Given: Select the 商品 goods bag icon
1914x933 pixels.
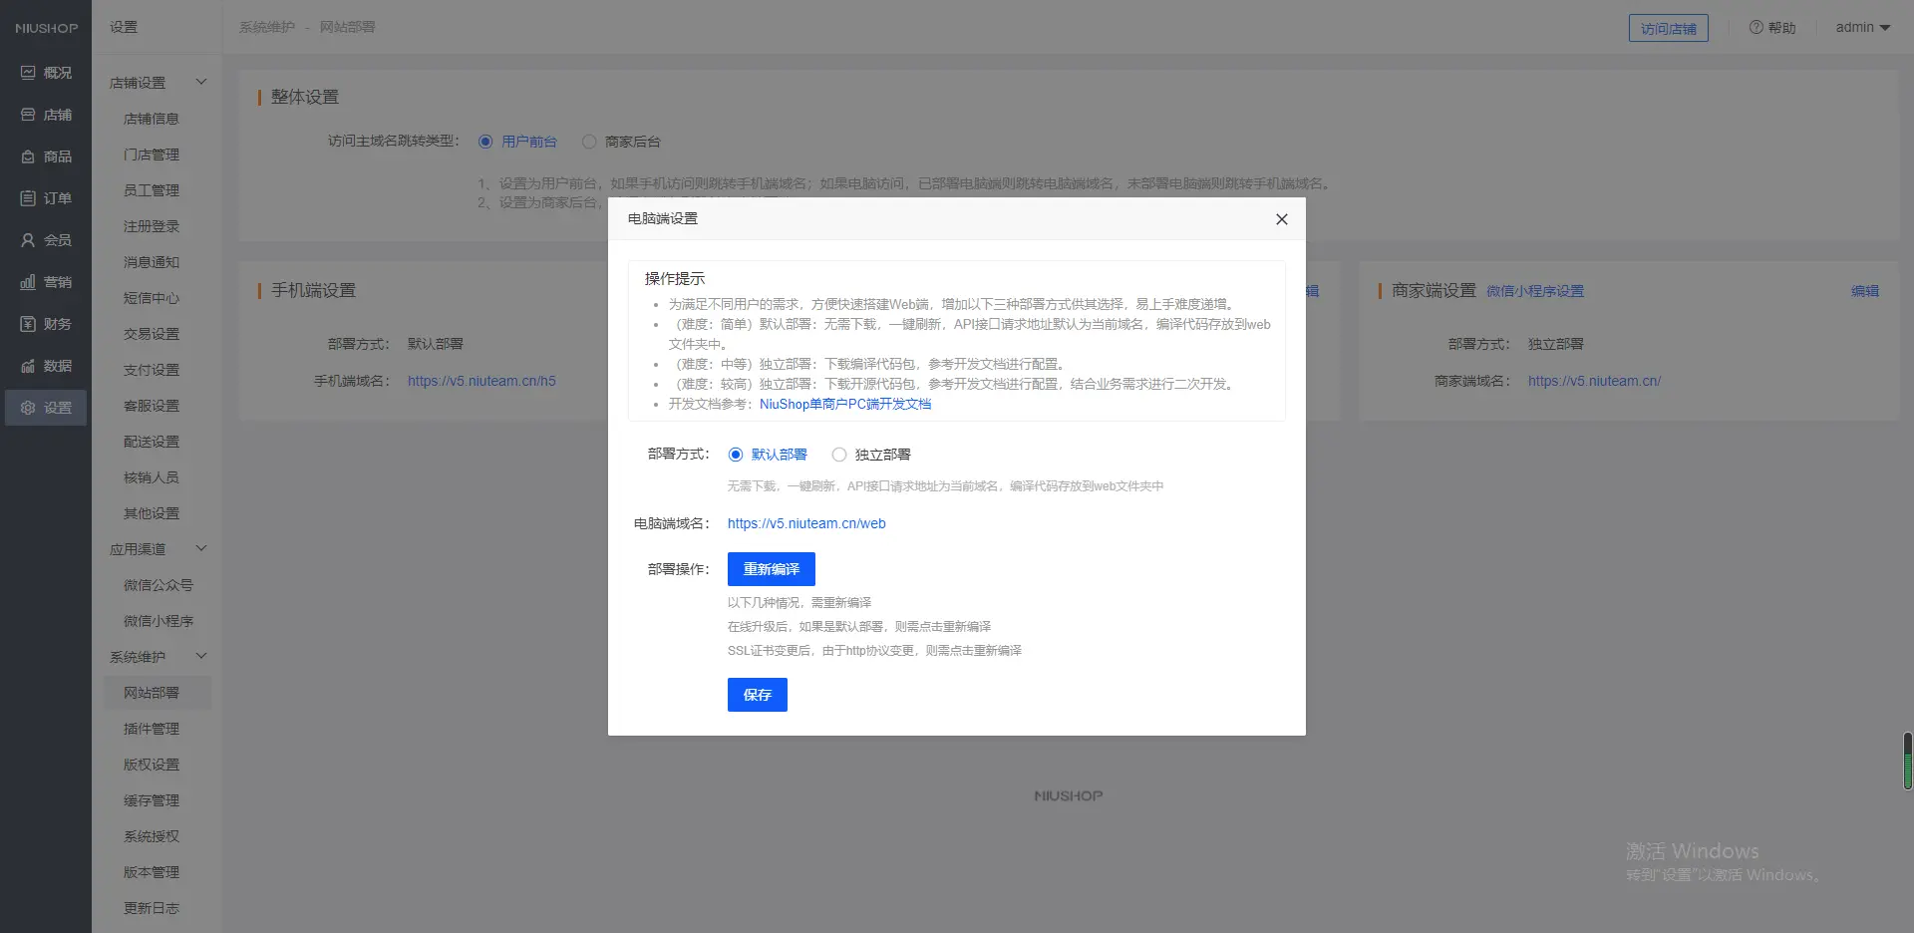Looking at the screenshot, I should coord(28,156).
